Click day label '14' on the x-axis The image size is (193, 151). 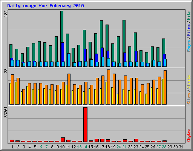(85, 147)
